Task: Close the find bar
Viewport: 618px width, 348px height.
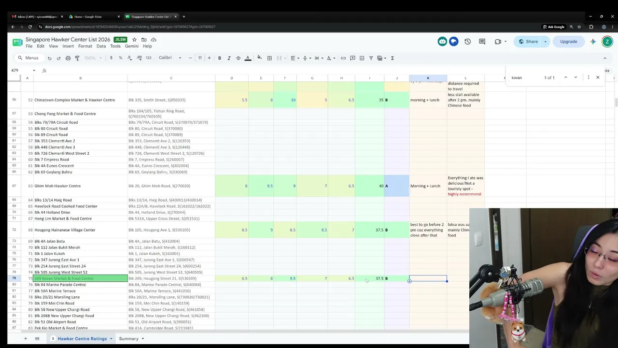Action: click(598, 77)
